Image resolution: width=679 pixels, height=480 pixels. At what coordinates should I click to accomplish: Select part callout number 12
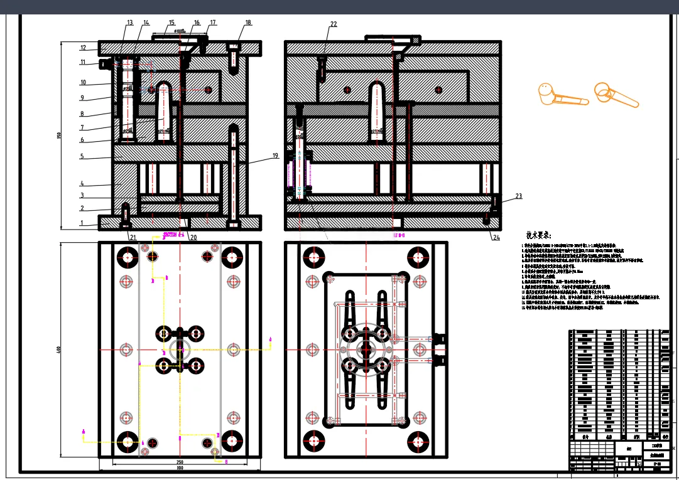click(83, 48)
